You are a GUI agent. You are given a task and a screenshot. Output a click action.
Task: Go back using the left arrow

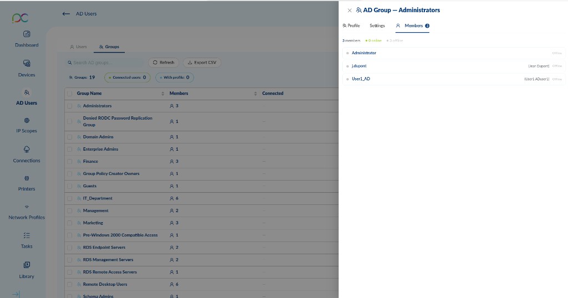[x=66, y=14]
